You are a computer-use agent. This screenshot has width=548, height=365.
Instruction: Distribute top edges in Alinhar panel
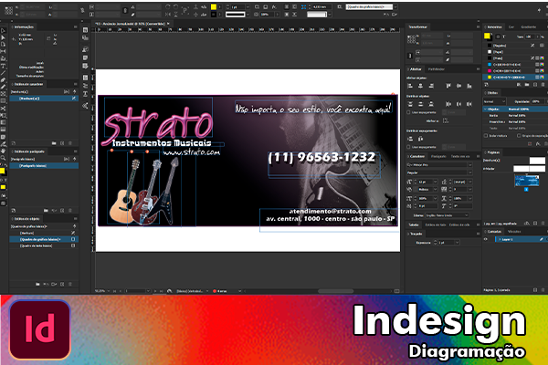point(410,104)
